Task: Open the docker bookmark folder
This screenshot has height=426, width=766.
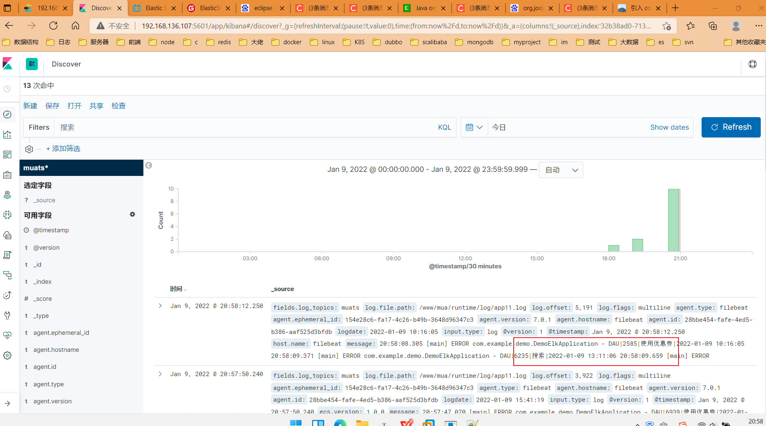Action: coord(287,42)
